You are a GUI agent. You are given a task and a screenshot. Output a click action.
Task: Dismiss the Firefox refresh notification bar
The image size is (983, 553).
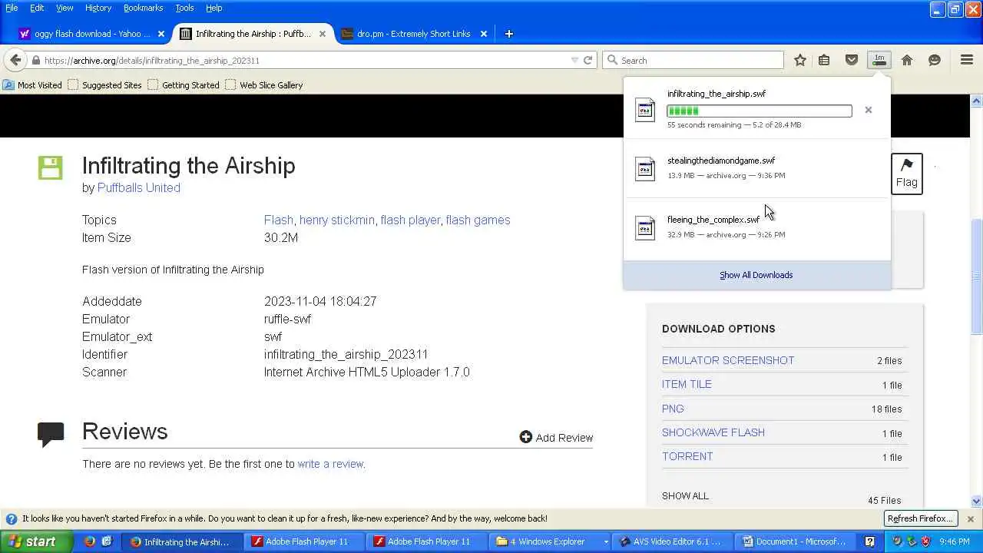click(x=970, y=518)
